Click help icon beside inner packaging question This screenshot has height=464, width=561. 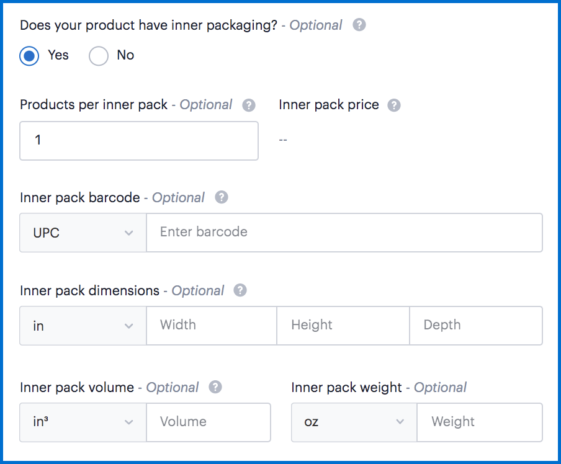click(x=359, y=25)
